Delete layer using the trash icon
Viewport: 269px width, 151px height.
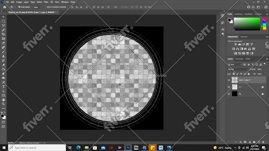[263, 142]
